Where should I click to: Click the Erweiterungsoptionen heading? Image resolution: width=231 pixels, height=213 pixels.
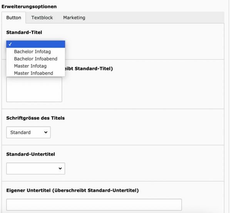click(29, 7)
